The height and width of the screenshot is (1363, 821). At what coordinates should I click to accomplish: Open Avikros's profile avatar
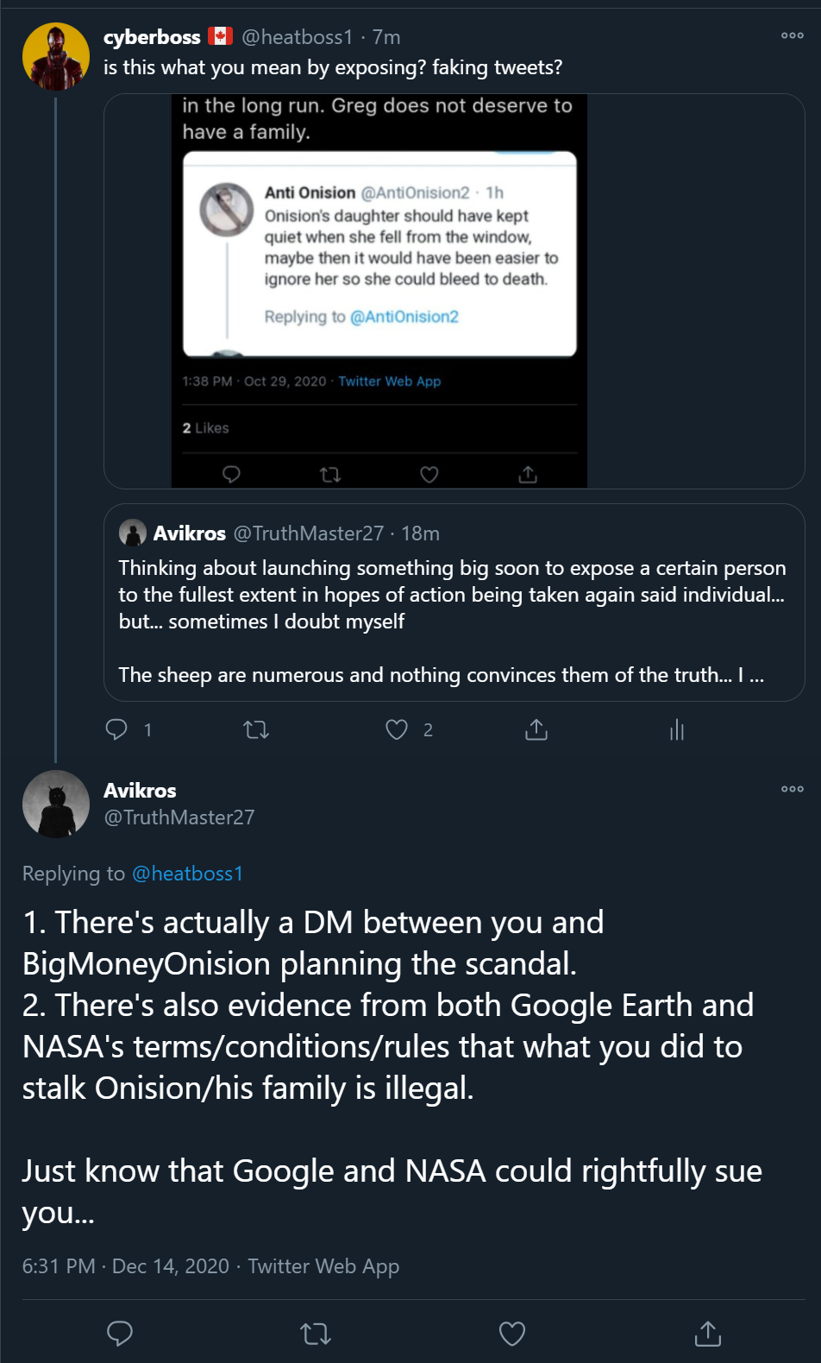tap(56, 804)
